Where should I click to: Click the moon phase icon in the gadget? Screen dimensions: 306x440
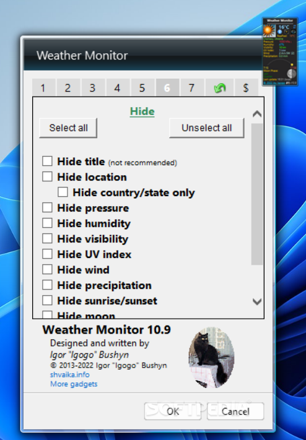(x=291, y=74)
